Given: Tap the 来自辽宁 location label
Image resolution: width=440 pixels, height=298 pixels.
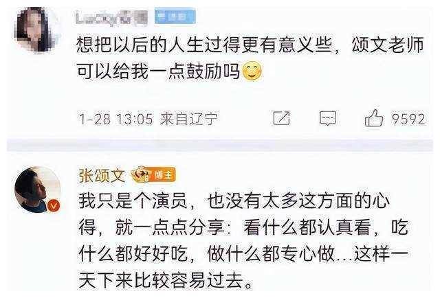Looking at the screenshot, I should [188, 119].
